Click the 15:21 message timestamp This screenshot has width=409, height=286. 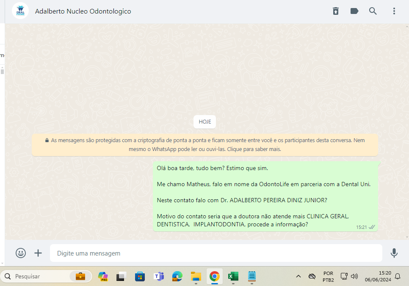point(361,227)
